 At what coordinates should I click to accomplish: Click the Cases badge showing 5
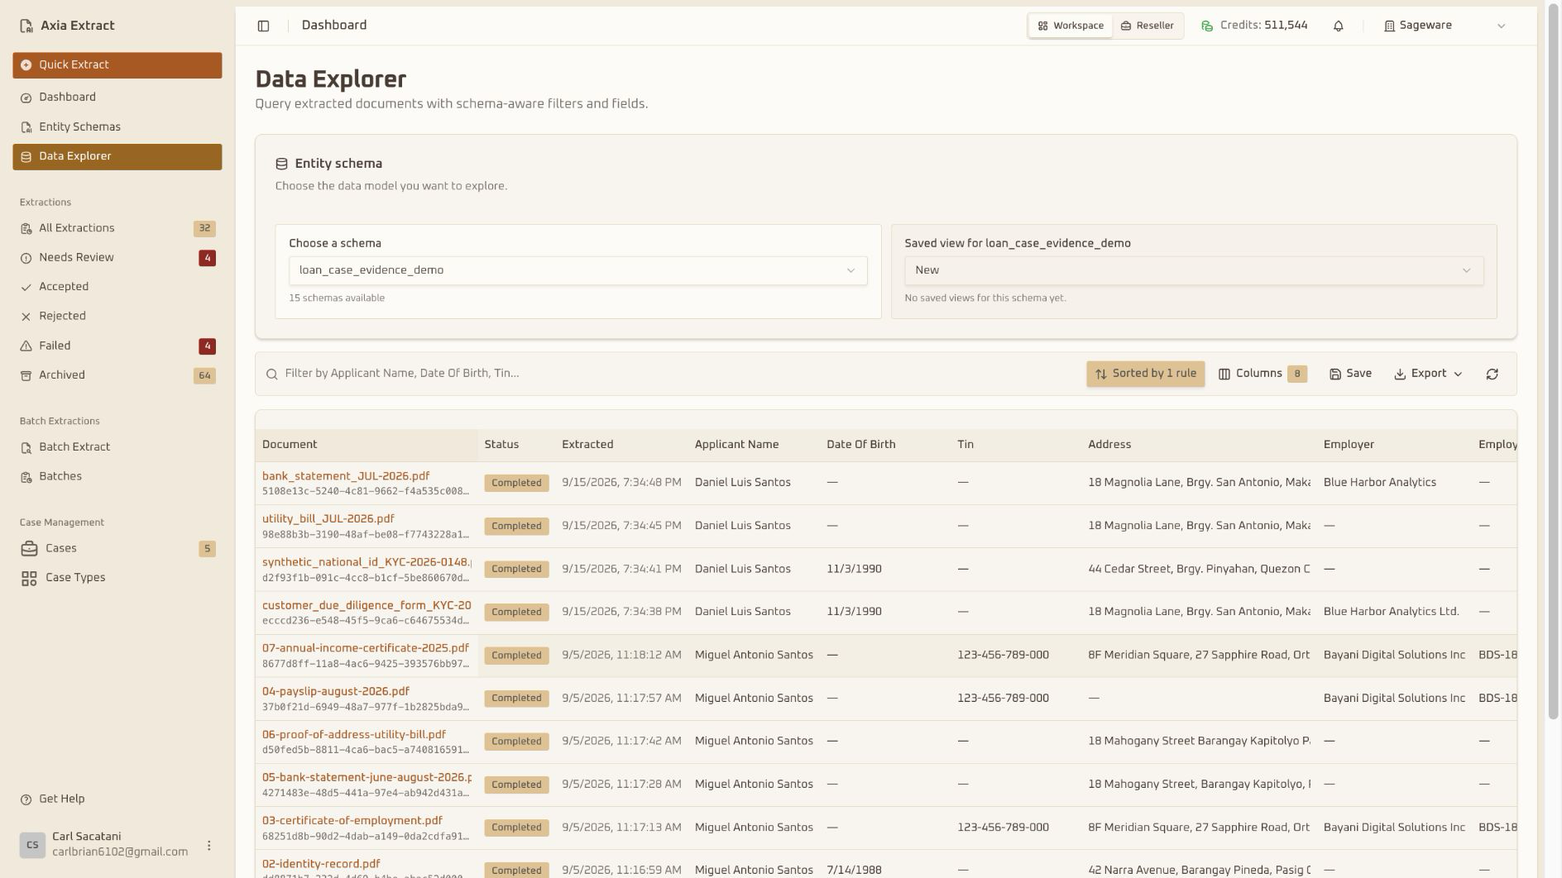pyautogui.click(x=207, y=549)
